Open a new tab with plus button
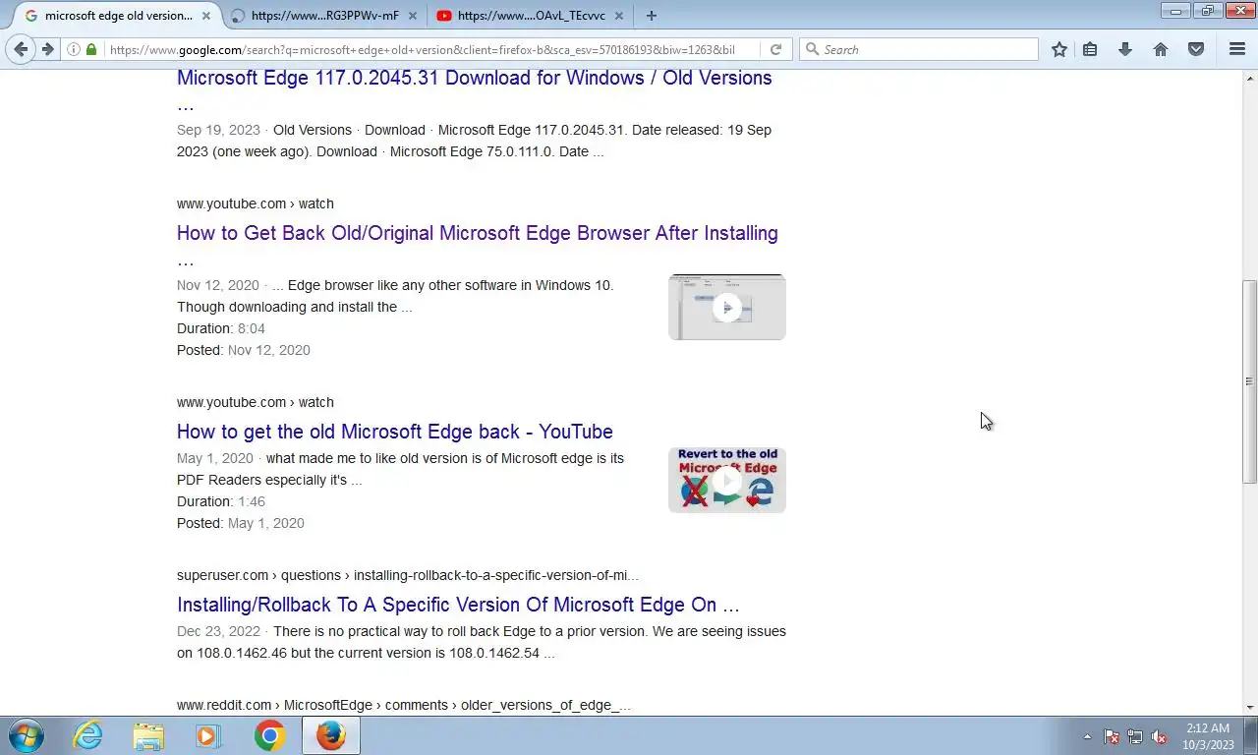The image size is (1258, 755). coord(651,16)
